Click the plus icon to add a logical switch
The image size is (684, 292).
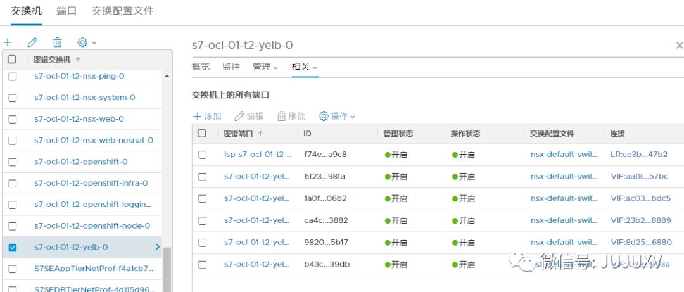click(x=8, y=42)
